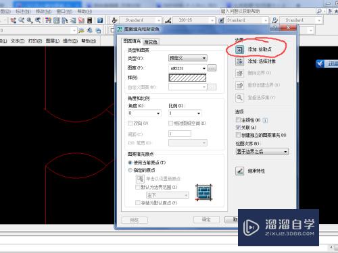This screenshot has height=253, width=338.
Task: Click the hatch pattern sample (样例) swatch
Action: pos(187,78)
